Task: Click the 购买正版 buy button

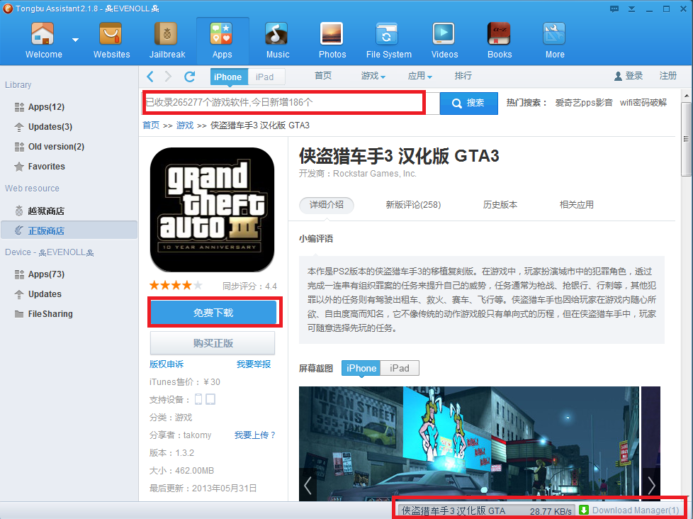Action: pos(213,343)
